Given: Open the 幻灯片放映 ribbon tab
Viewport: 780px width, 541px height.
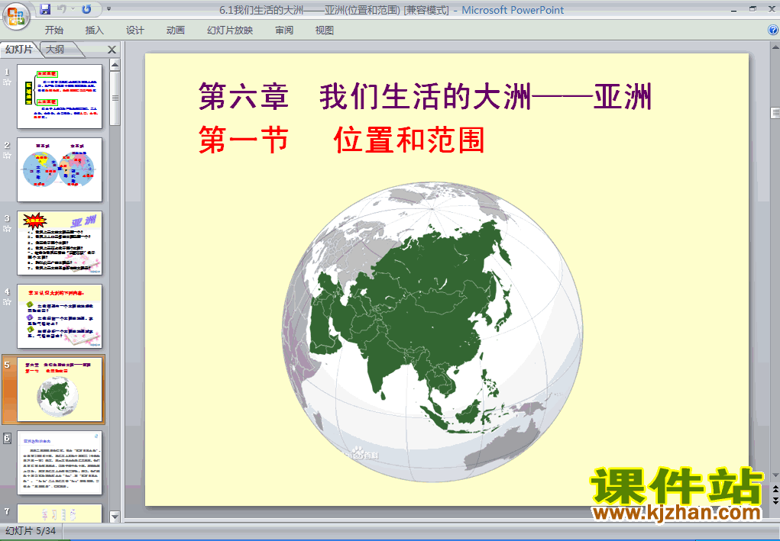Looking at the screenshot, I should [x=230, y=31].
